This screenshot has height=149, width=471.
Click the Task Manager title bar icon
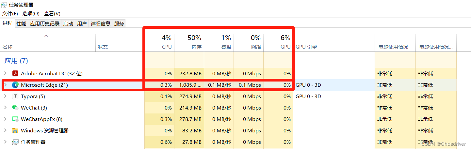point(4,5)
